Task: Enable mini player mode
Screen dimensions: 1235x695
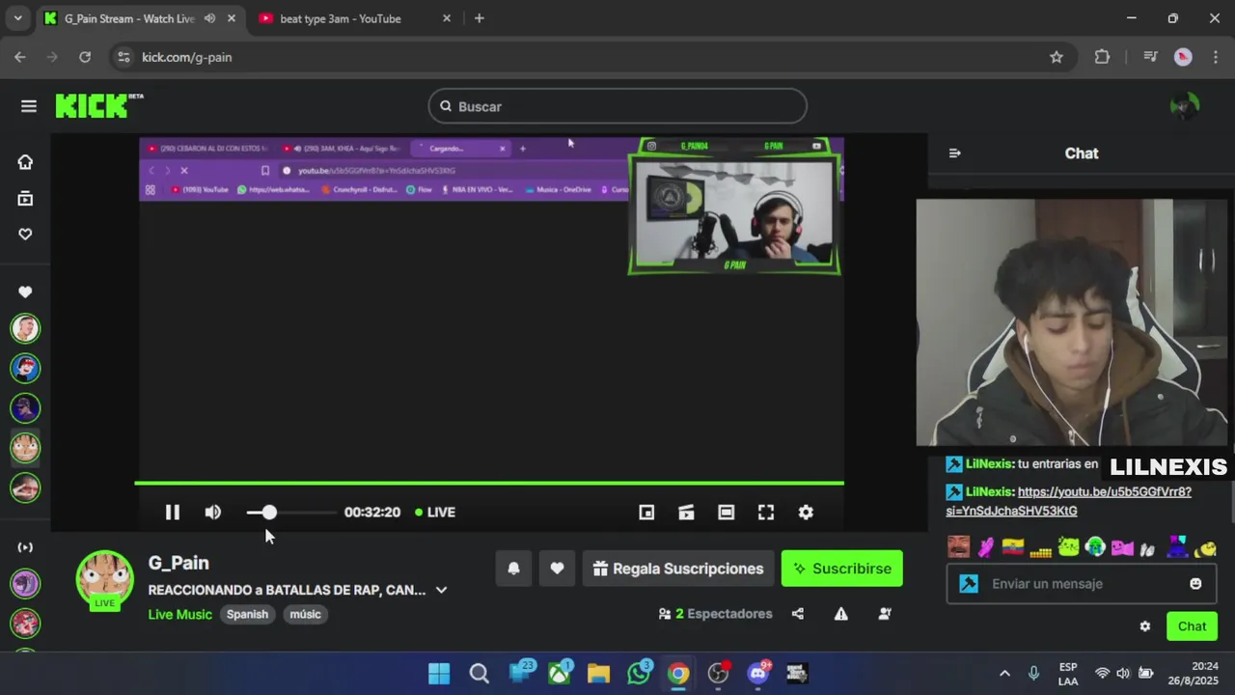Action: click(646, 513)
